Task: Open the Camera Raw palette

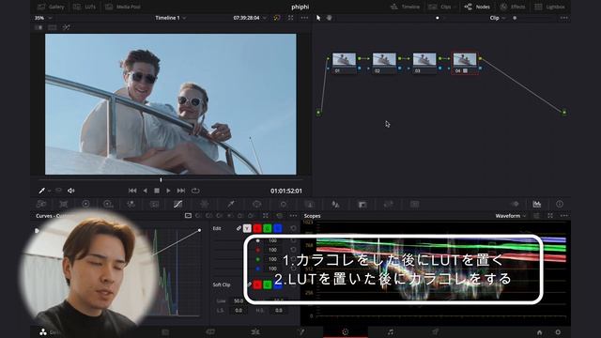Action: coord(41,205)
